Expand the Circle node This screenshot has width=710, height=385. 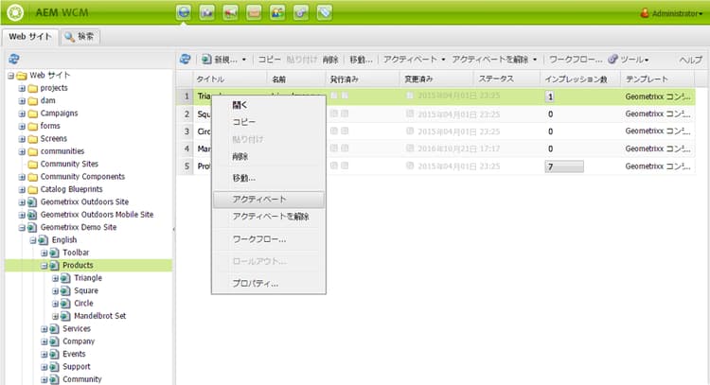pos(55,304)
